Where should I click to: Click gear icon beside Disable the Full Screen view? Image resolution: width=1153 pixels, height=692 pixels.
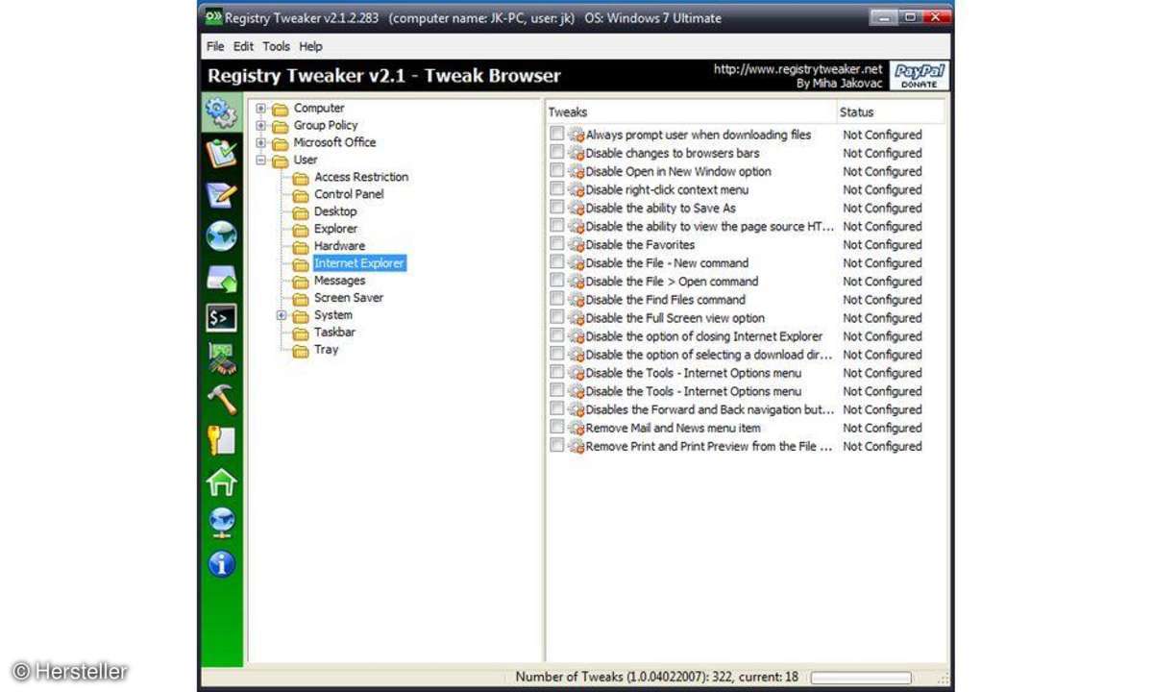click(x=576, y=318)
